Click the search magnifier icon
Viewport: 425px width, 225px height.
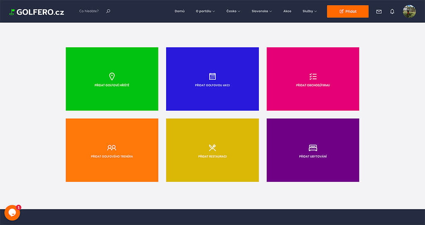(x=108, y=11)
